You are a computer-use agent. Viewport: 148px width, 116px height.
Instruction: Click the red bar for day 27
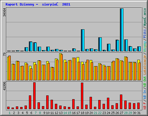(121, 102)
